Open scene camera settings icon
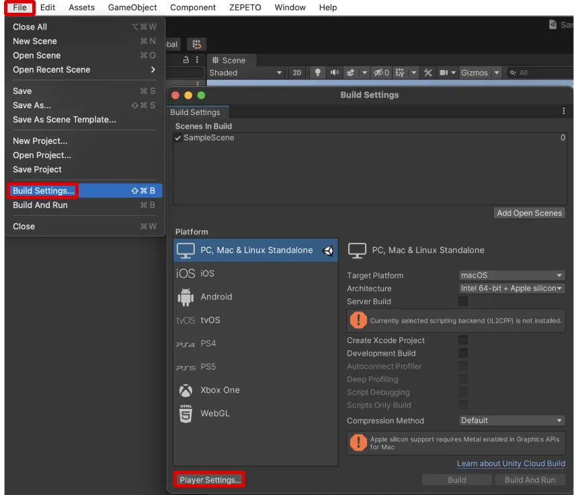 [444, 73]
